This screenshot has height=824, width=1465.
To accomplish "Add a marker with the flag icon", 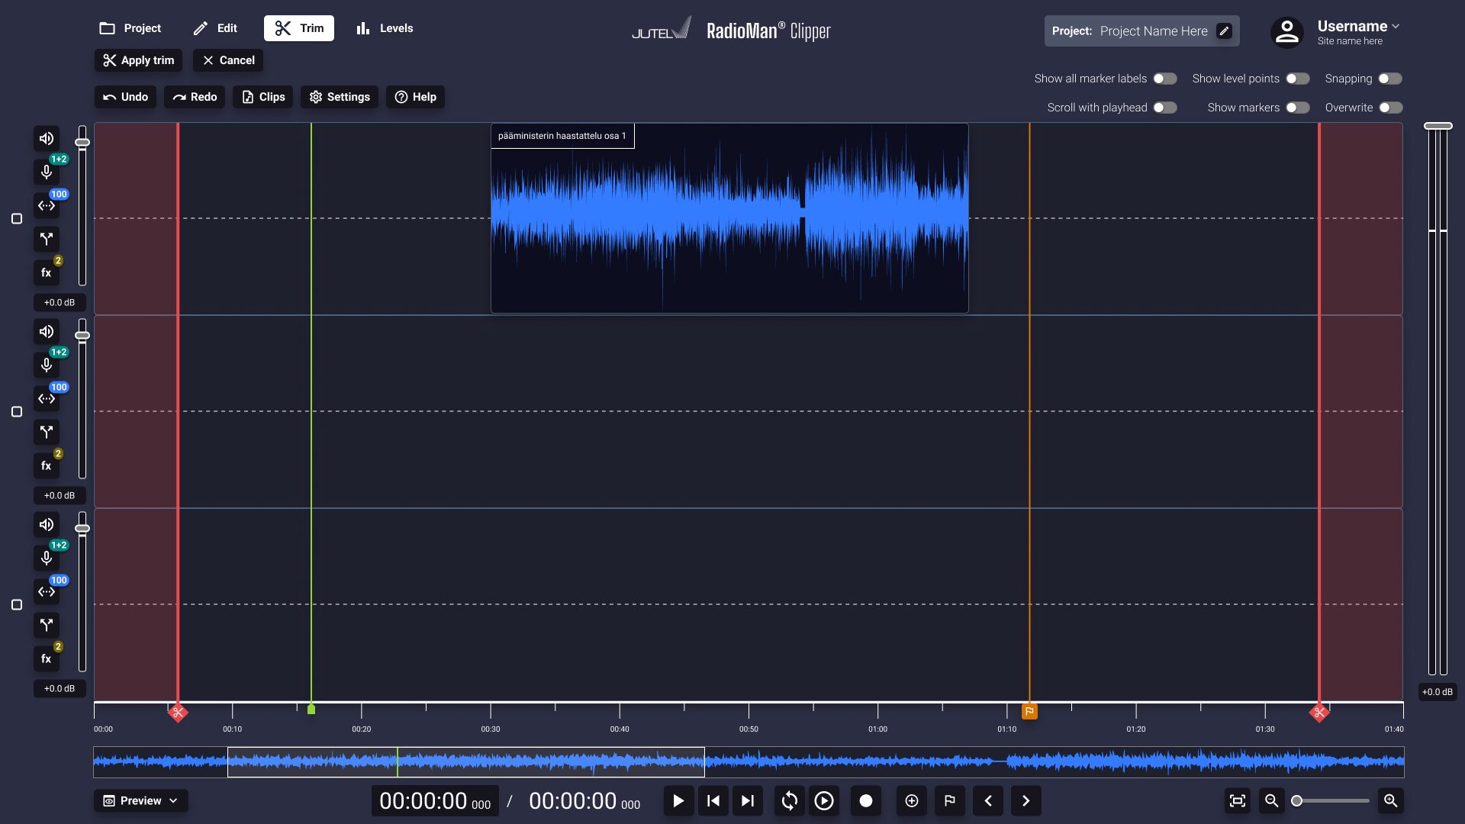I will pos(950,801).
